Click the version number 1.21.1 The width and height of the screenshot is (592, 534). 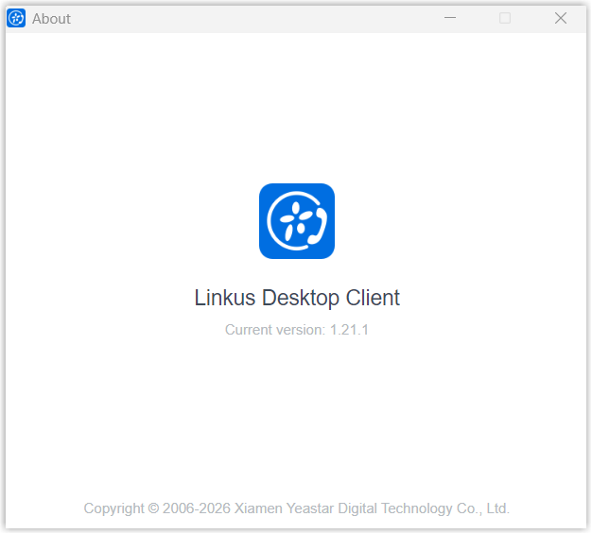[349, 330]
